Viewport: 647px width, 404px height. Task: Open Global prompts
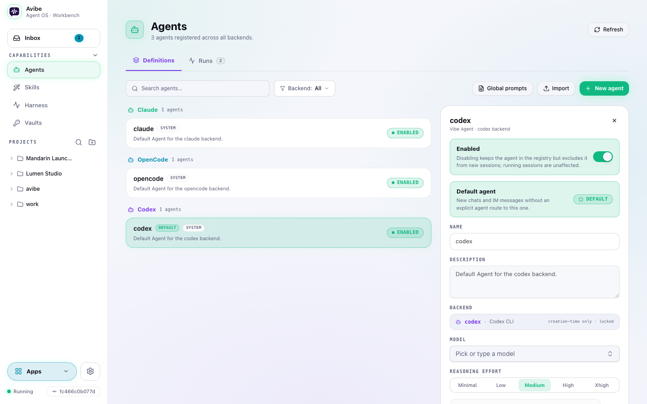(502, 88)
